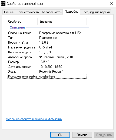
Task: Open Удаление свойств и личной информации link
Action: click(34, 119)
